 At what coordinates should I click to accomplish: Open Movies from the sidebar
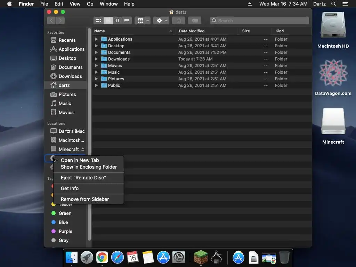pos(66,112)
